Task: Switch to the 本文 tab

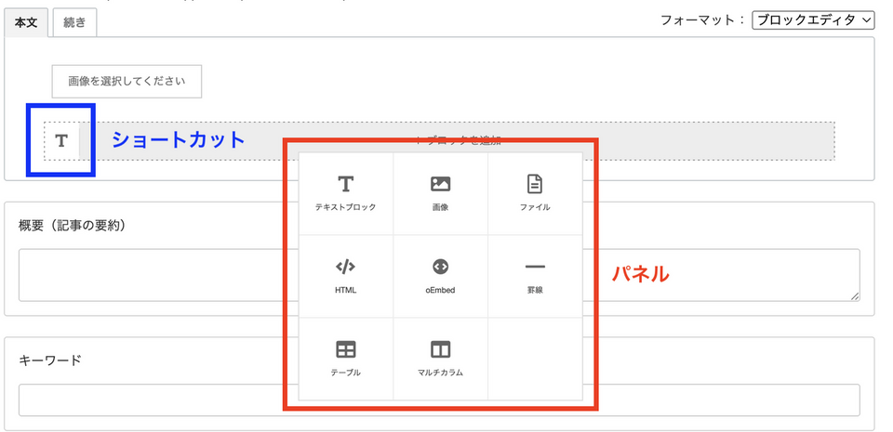Action: 26,23
